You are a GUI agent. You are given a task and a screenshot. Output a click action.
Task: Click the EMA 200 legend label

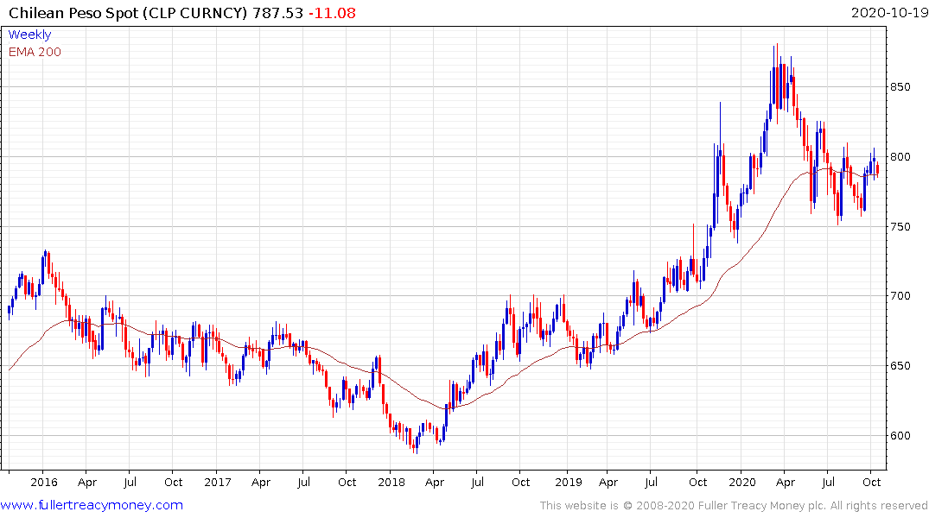click(35, 52)
